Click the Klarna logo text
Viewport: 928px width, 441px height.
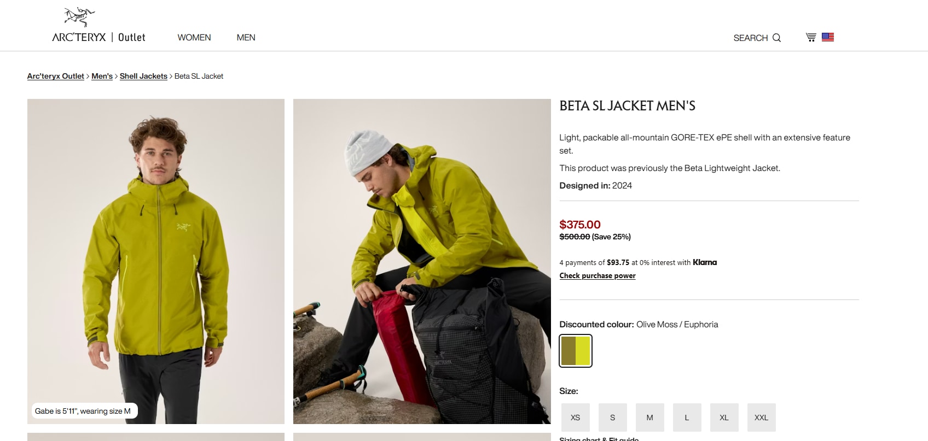[x=705, y=262]
